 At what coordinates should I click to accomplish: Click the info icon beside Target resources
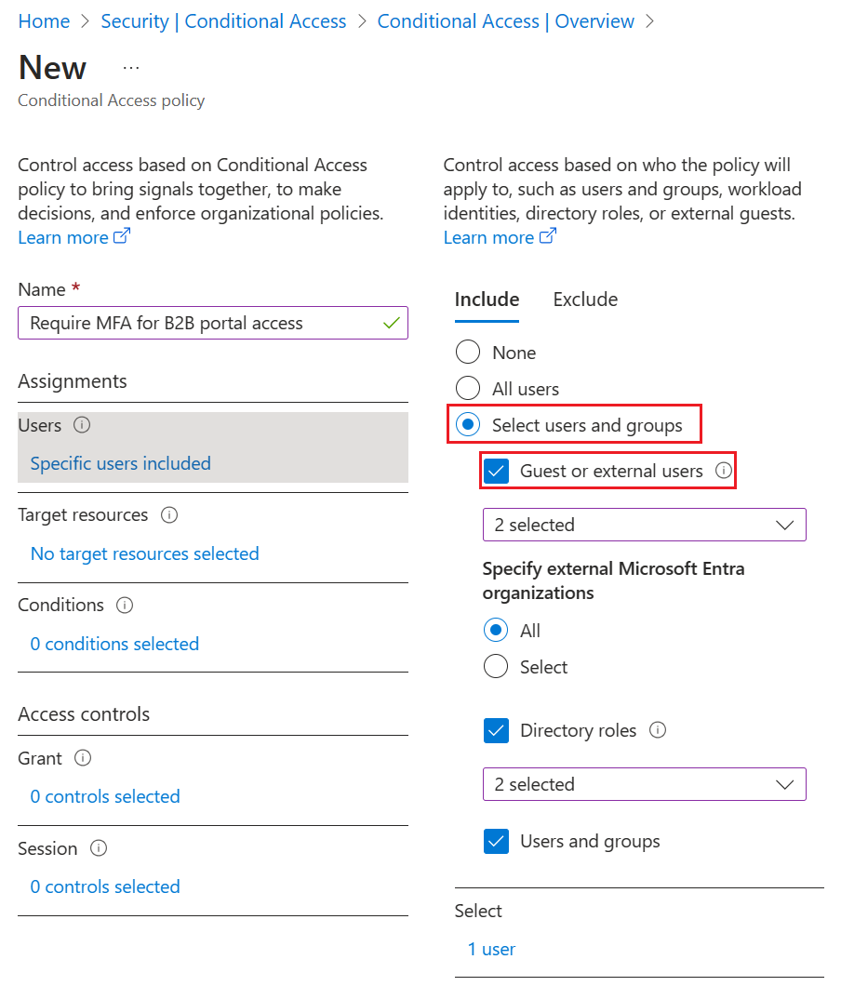pyautogui.click(x=168, y=514)
